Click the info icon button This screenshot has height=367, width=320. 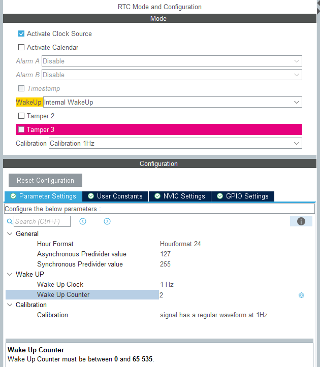click(x=301, y=221)
